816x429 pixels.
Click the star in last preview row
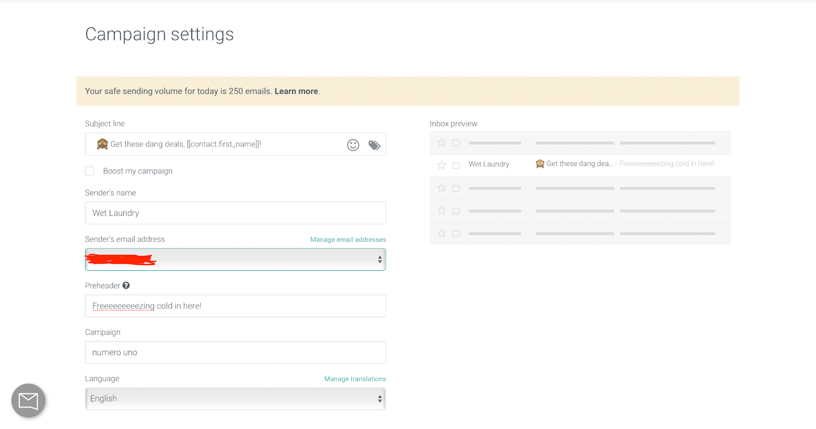442,234
